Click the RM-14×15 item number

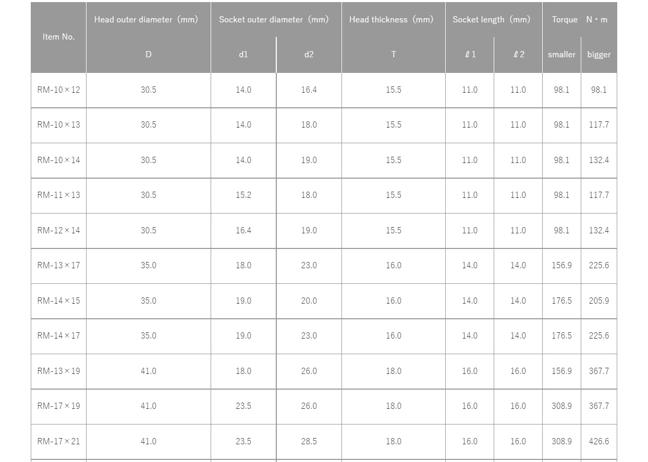click(x=58, y=301)
